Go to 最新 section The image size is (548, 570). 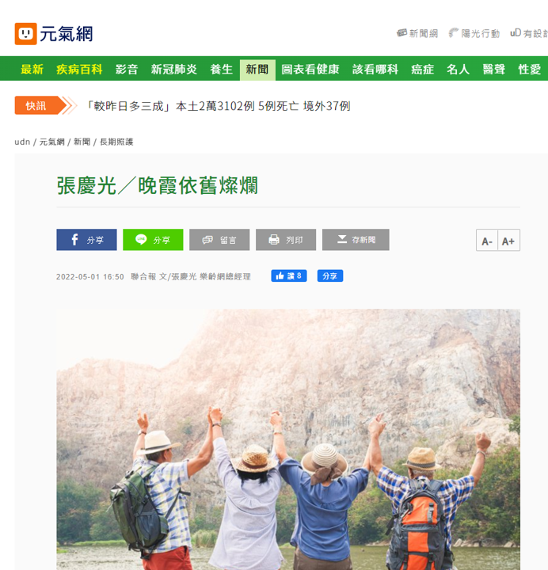(32, 69)
